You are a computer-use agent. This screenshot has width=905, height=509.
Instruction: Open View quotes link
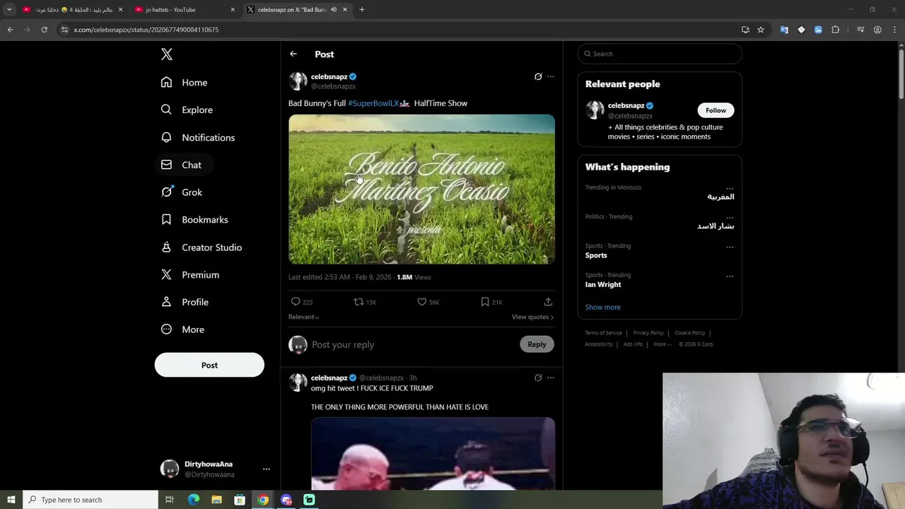coord(532,317)
